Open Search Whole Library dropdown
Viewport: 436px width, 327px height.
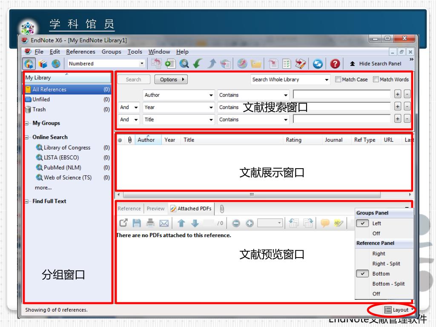(327, 80)
